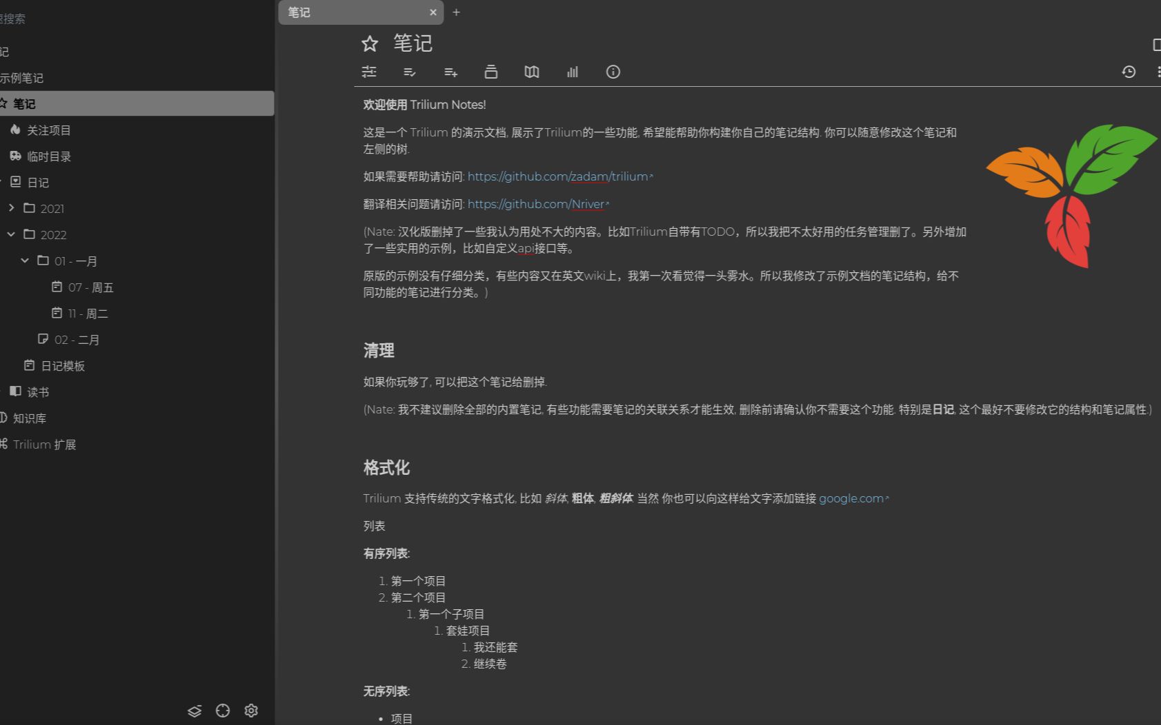
Task: Open the Similar Notes chart icon
Action: pyautogui.click(x=573, y=72)
